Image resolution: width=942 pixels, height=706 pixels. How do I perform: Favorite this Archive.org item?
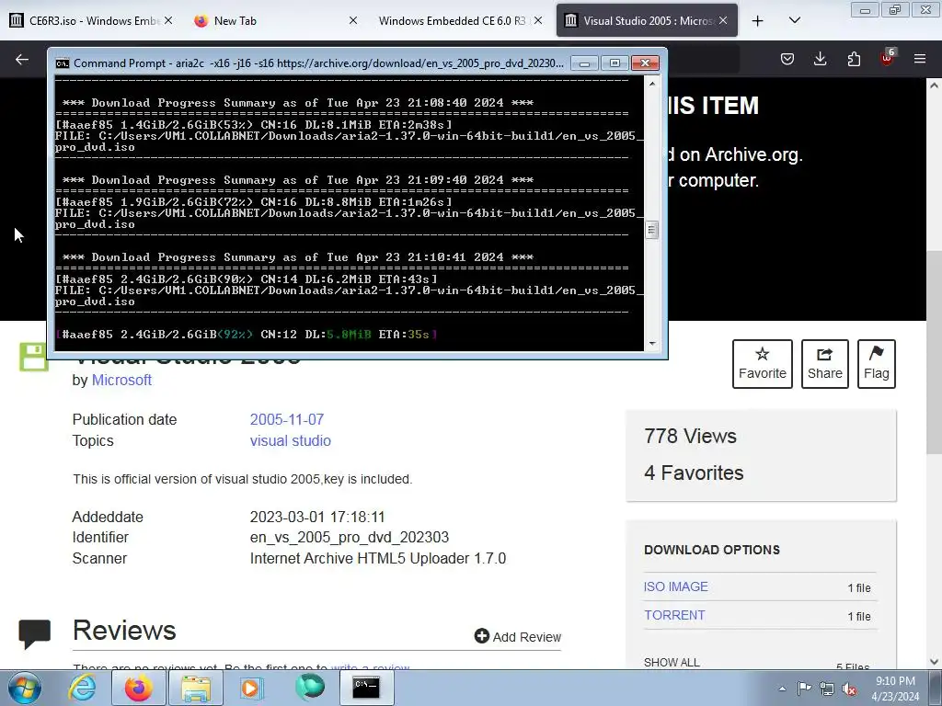click(763, 364)
